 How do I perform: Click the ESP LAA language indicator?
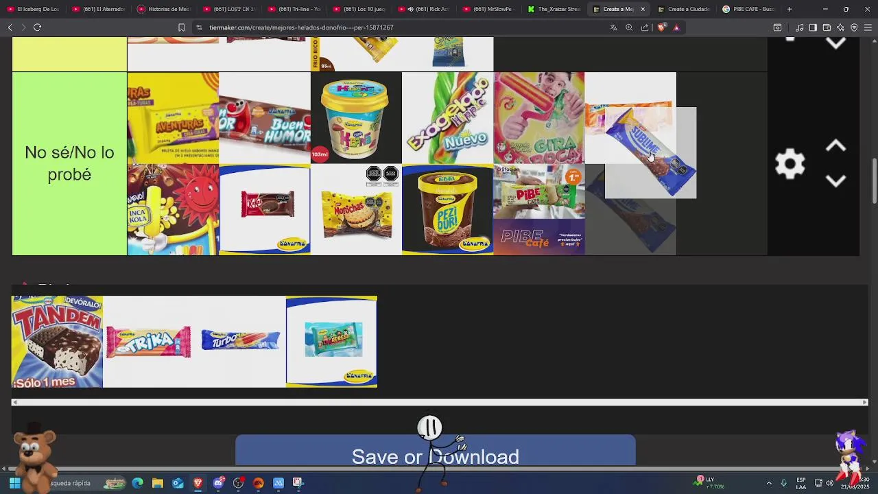click(801, 483)
